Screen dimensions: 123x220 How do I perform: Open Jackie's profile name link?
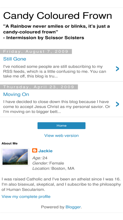point(46,151)
